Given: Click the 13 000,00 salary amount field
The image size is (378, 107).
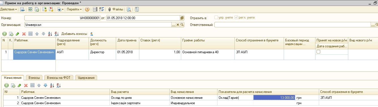Looking at the screenshot, I should coord(274,98).
